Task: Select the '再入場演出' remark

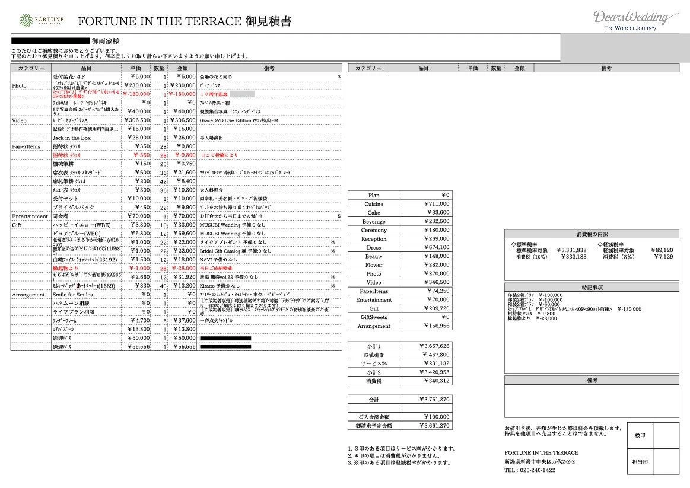Action: (211, 138)
